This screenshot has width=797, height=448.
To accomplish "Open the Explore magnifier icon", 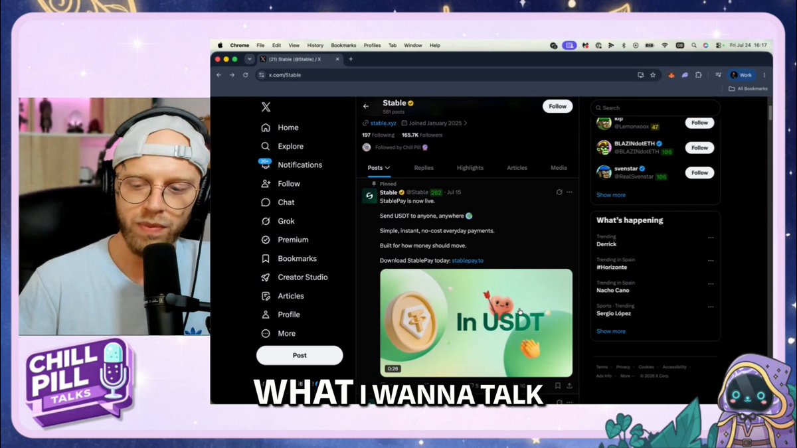I will coord(266,146).
